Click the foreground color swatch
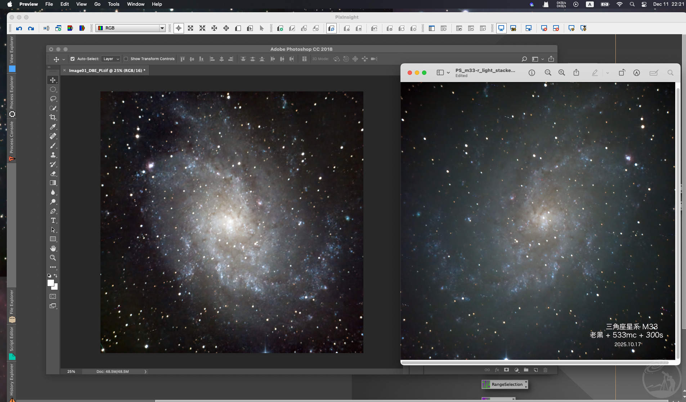This screenshot has width=686, height=402. tap(51, 283)
